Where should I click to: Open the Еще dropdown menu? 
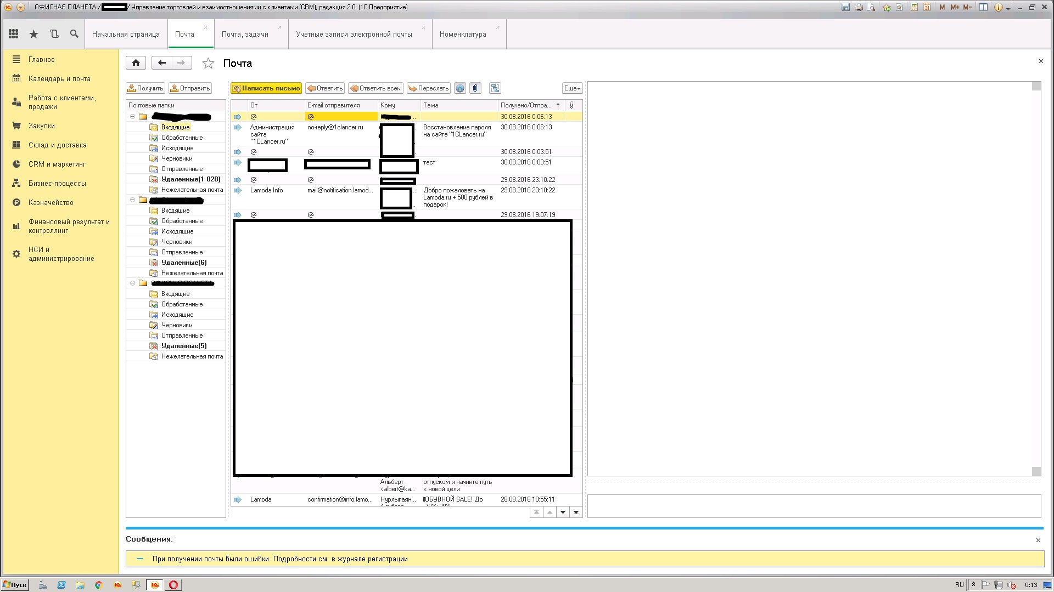tap(572, 88)
